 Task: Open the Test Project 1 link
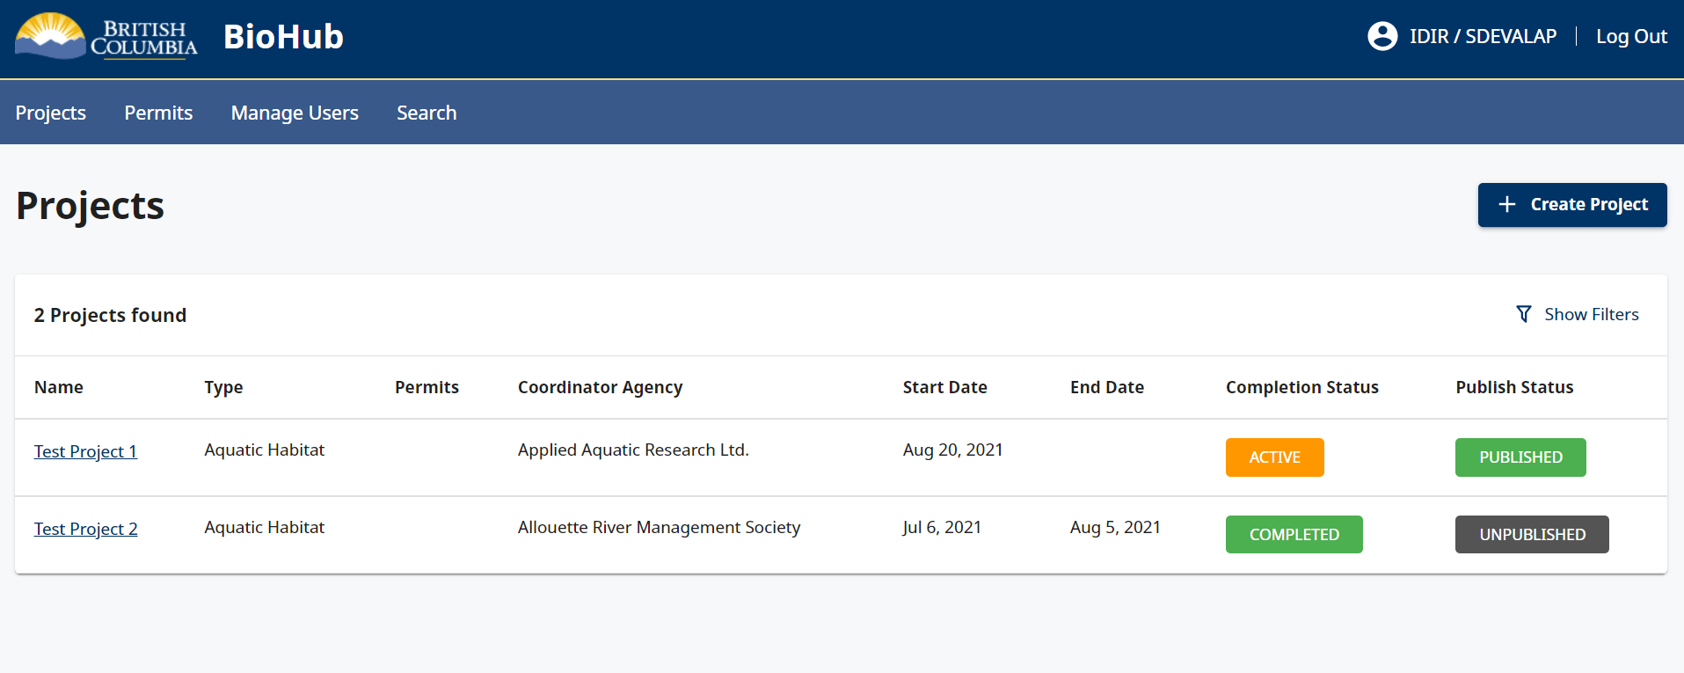click(x=85, y=451)
